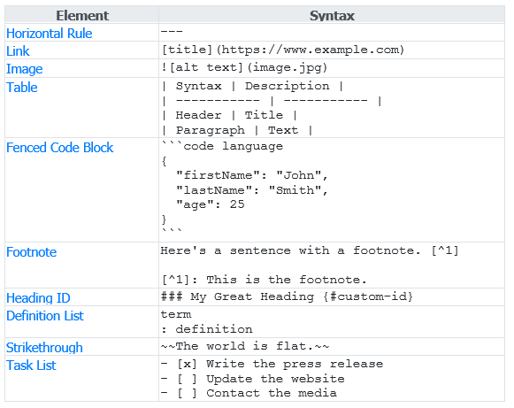
Task: Click the '"lastName": "Smith",' line
Action: (252, 190)
